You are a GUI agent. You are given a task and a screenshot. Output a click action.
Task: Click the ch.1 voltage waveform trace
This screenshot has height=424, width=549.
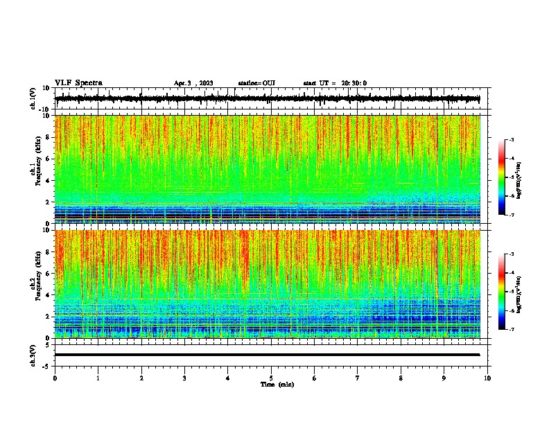[x=267, y=98]
